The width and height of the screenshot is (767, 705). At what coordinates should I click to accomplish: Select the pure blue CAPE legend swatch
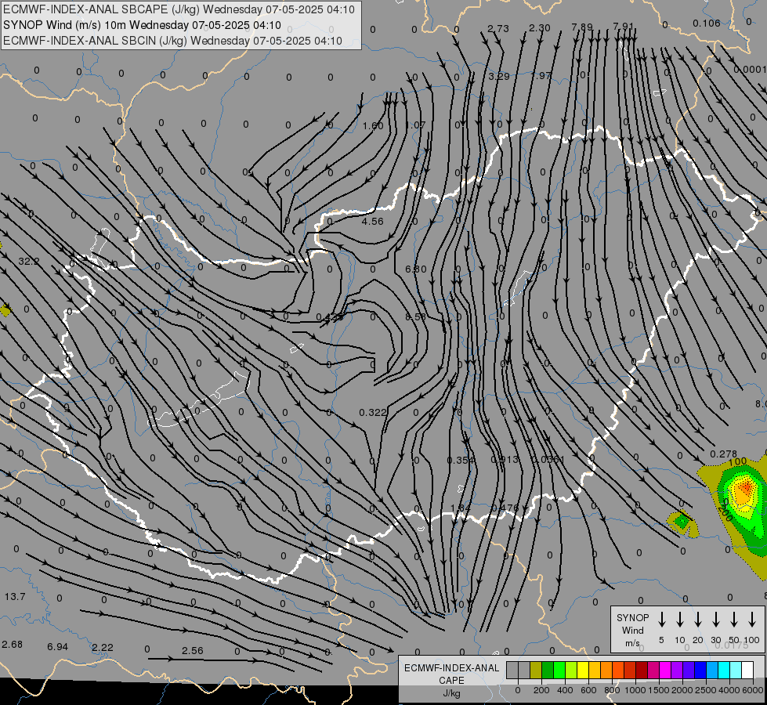pyautogui.click(x=700, y=671)
